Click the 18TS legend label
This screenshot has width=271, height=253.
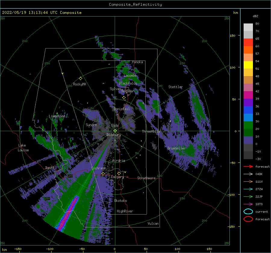coord(259,204)
